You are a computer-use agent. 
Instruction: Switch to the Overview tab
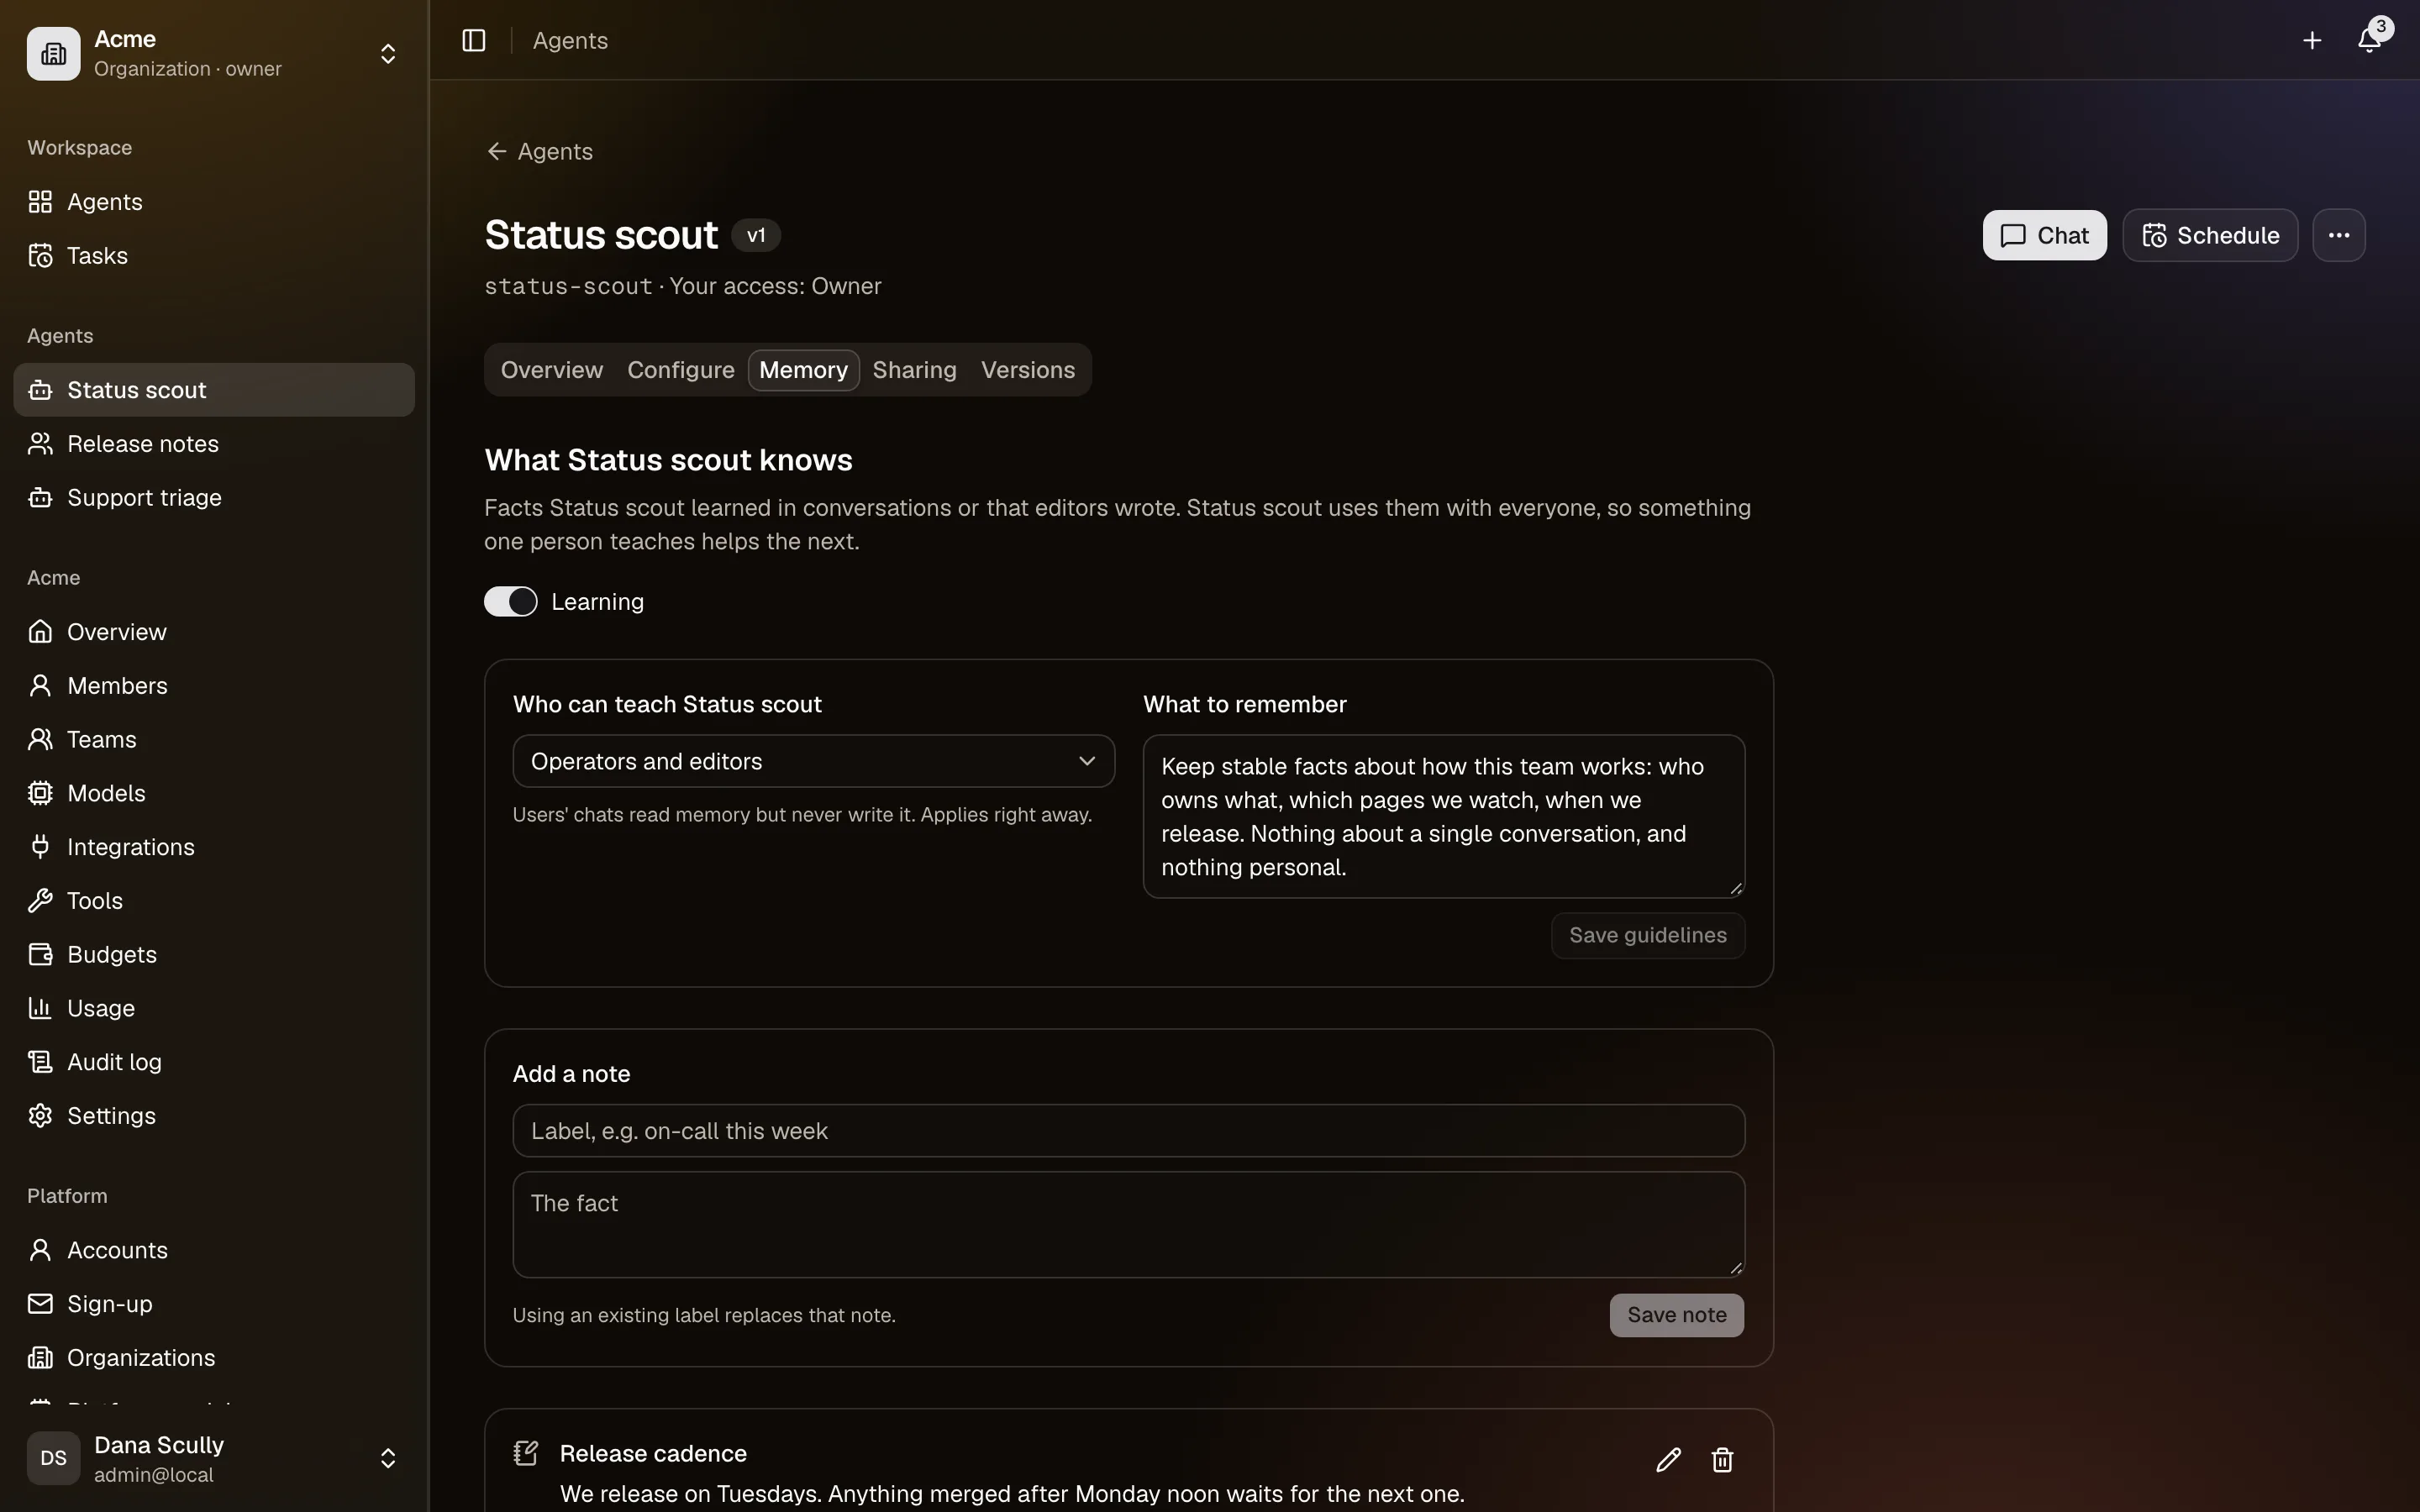[x=552, y=370]
